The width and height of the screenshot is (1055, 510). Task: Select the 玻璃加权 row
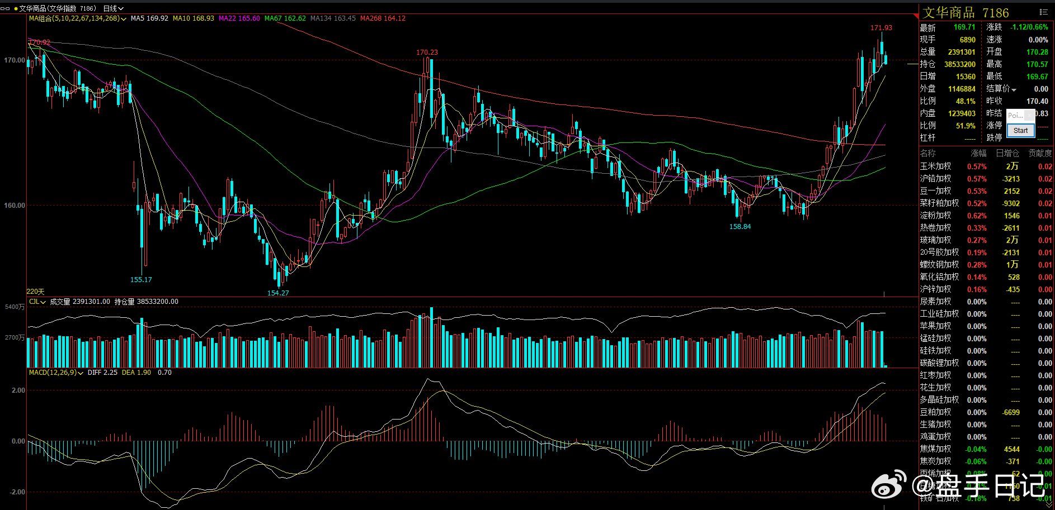(987, 240)
